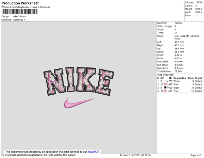
Task: Click the 'Purchase a license' notice line
Action: pyautogui.click(x=40, y=155)
